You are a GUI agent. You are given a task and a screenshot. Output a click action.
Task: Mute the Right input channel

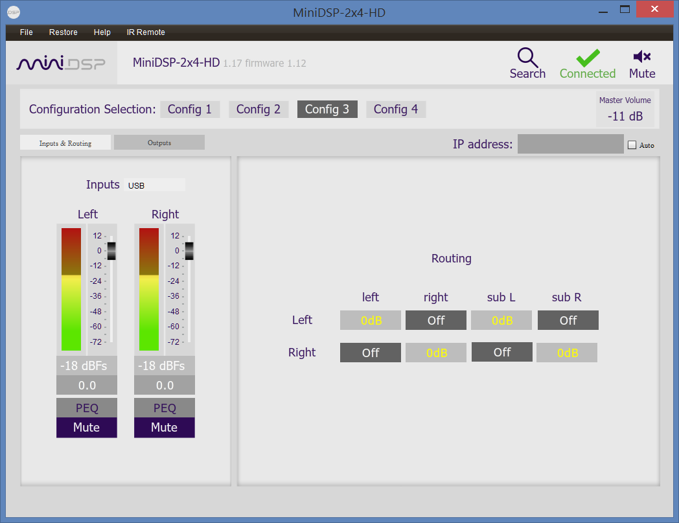coord(165,427)
